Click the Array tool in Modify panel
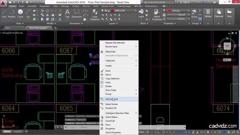The image size is (240, 135). coord(52,19)
